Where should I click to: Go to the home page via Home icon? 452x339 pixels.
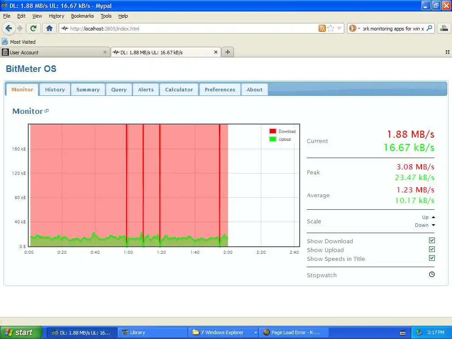tap(49, 28)
